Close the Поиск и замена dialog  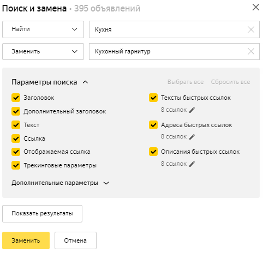tap(256, 8)
